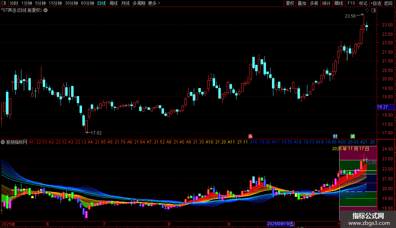Open the 画线 drawing tools

tap(339, 3)
